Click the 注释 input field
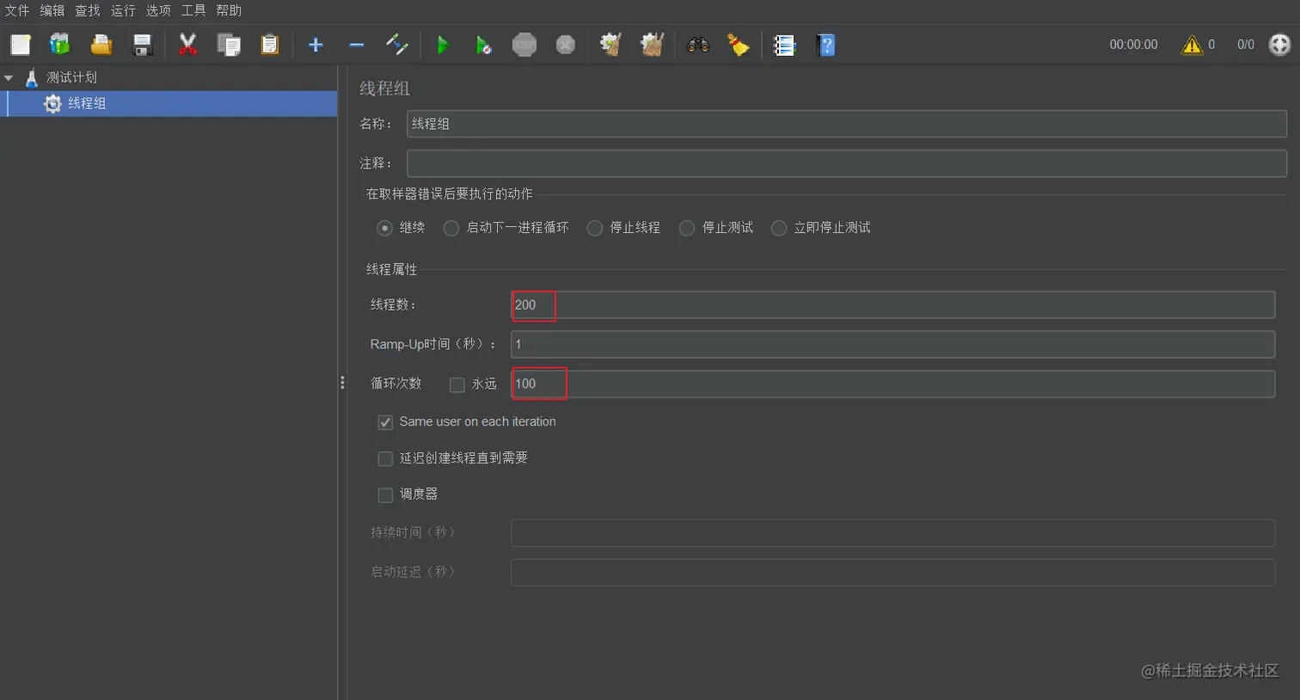Image resolution: width=1300 pixels, height=700 pixels. click(x=847, y=163)
